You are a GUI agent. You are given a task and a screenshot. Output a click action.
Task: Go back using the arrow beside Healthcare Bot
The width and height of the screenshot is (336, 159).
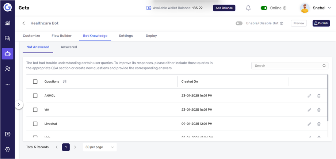click(24, 23)
